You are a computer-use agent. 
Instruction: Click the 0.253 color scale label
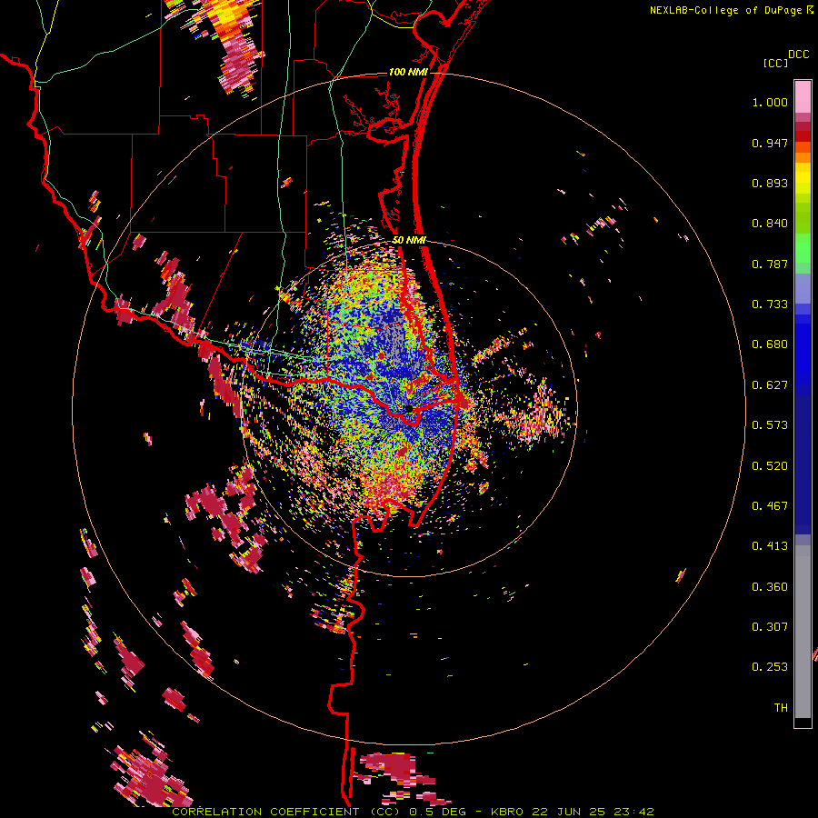(770, 667)
